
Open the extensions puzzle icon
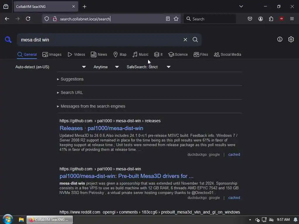[271, 19]
